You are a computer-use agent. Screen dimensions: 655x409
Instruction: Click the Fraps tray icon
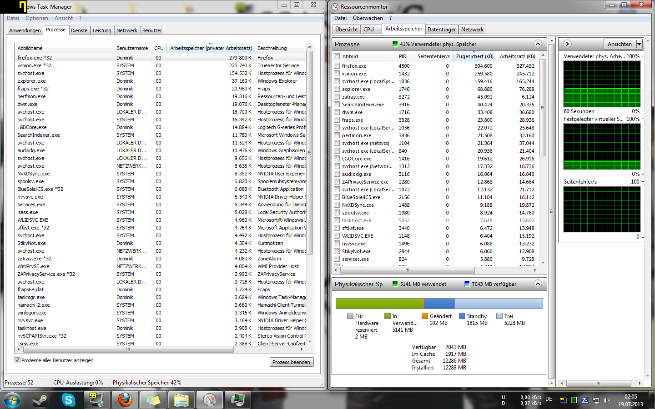[x=563, y=400]
